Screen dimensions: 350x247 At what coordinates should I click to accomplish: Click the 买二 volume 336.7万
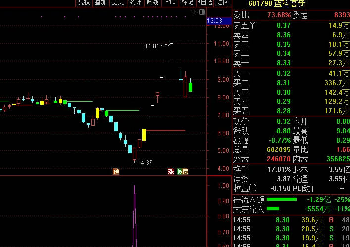pos(337,83)
